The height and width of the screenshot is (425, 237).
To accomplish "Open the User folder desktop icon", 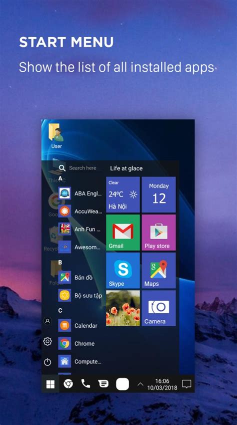I will [x=56, y=135].
